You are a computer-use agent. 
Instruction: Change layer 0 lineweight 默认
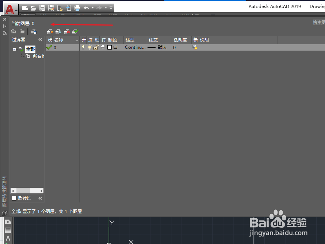click(x=157, y=47)
